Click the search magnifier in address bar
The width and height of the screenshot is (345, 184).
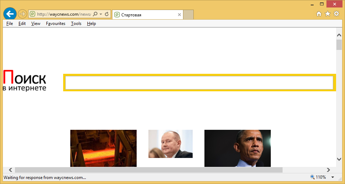tap(95, 14)
